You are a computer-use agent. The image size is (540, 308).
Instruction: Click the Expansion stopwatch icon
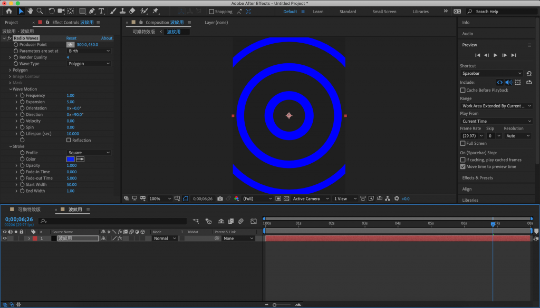[22, 102]
